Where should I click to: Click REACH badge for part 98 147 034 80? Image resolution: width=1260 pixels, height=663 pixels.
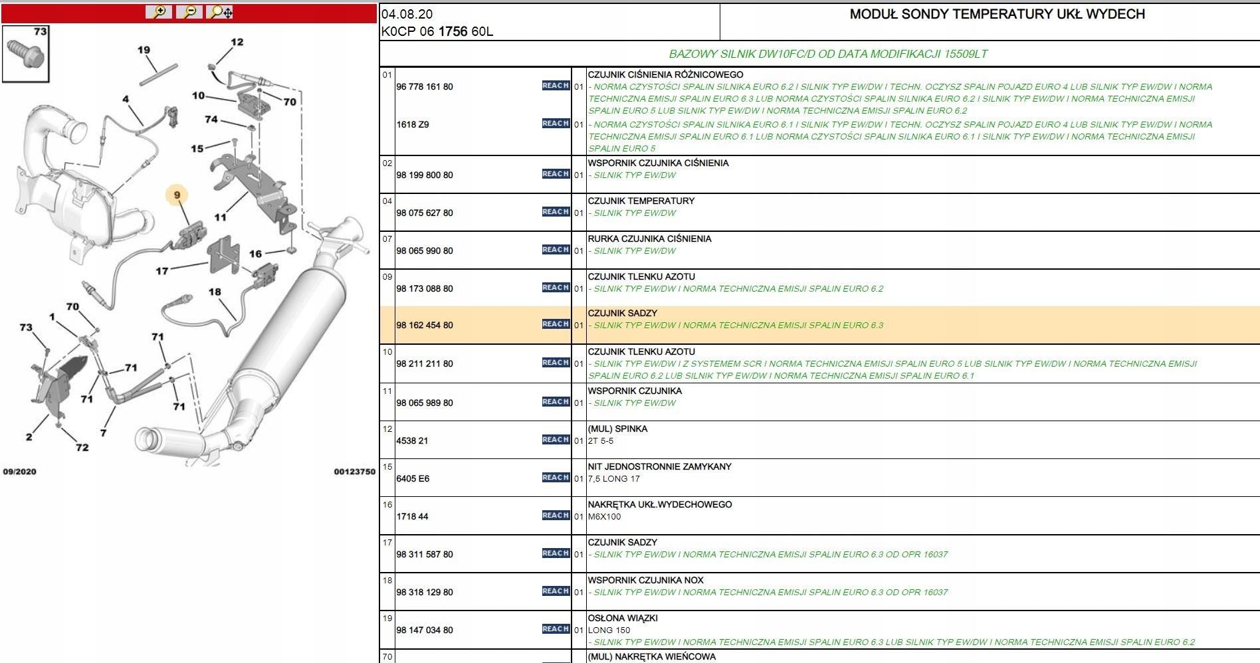click(556, 629)
